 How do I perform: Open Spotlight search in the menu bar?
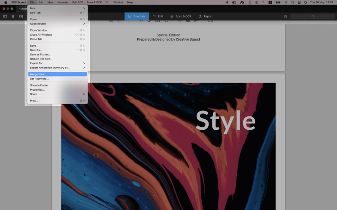point(292,3)
